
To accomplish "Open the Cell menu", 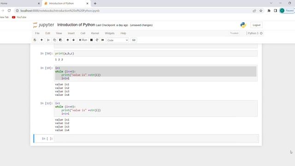I will 83,33.
